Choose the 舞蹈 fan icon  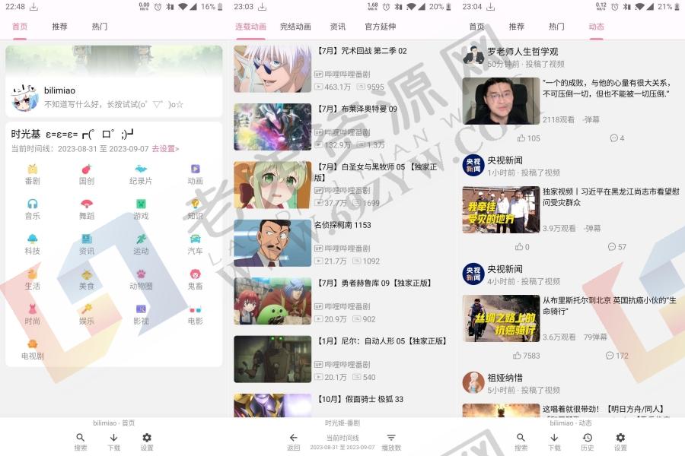87,204
